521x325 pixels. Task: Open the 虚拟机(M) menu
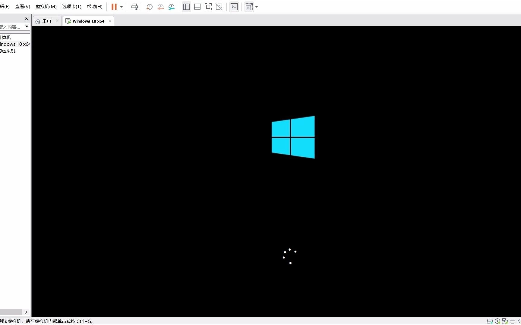point(46,6)
